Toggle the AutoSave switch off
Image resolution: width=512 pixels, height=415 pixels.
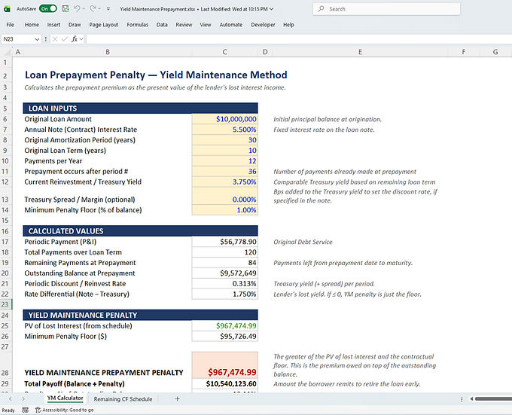(47, 9)
